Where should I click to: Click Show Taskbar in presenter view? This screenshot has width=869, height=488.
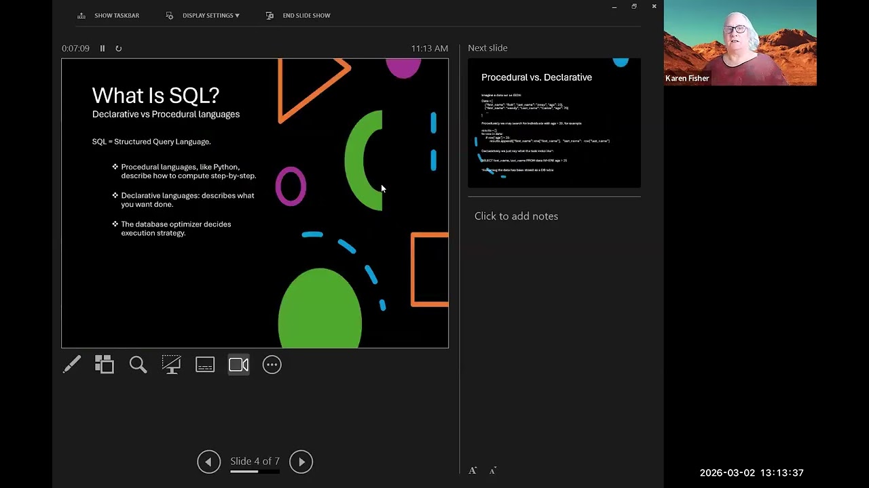tap(109, 15)
